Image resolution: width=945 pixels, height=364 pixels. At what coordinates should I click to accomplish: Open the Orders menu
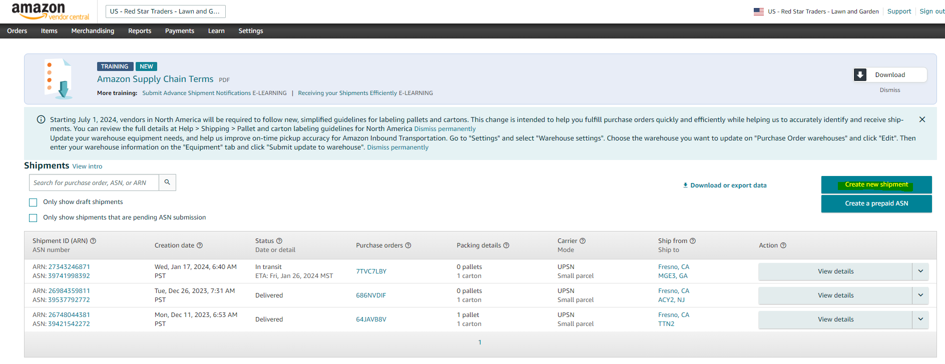coord(17,31)
